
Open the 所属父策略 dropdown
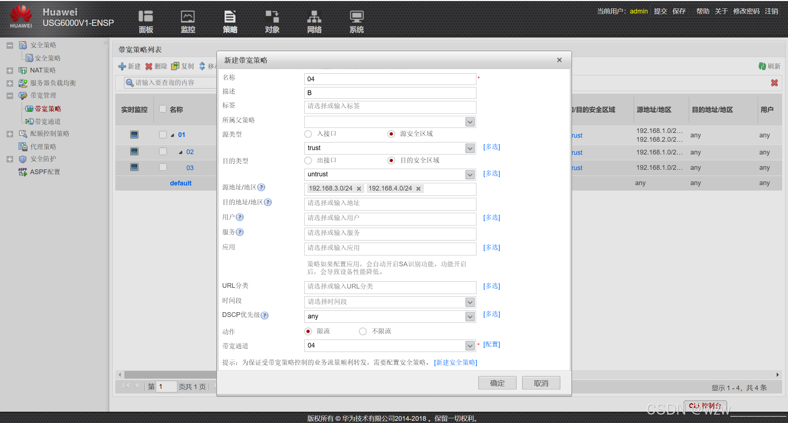(x=470, y=122)
